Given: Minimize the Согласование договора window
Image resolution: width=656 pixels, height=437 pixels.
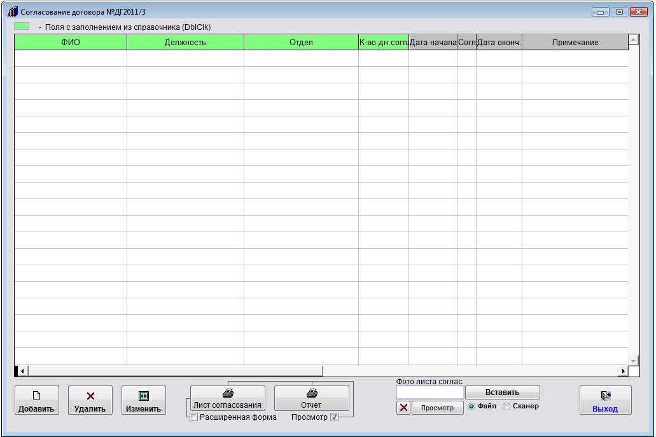Looking at the screenshot, I should (601, 12).
